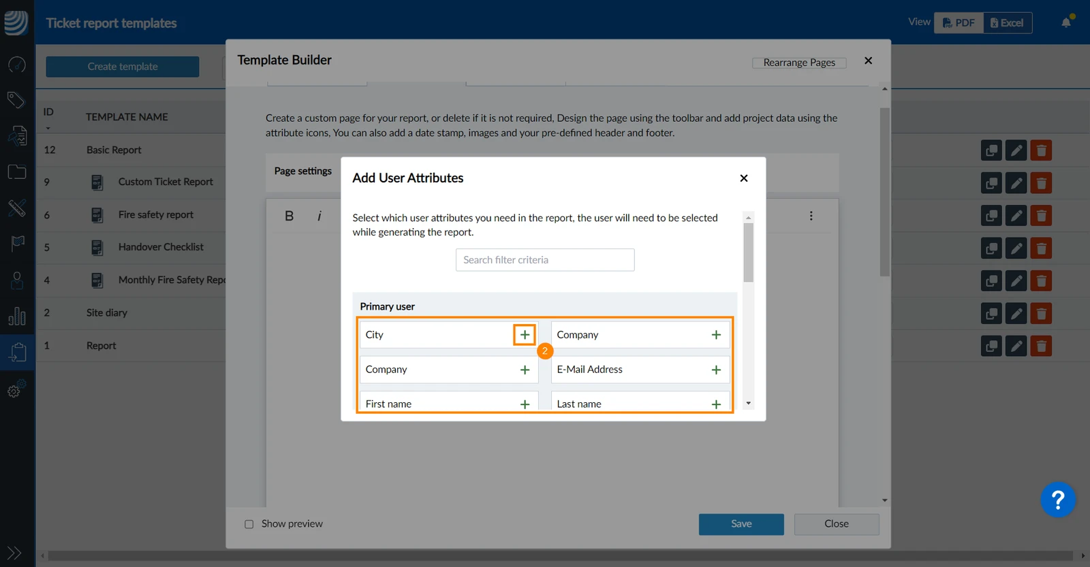Click the Search filter criteria field
Image resolution: width=1090 pixels, height=567 pixels.
545,260
